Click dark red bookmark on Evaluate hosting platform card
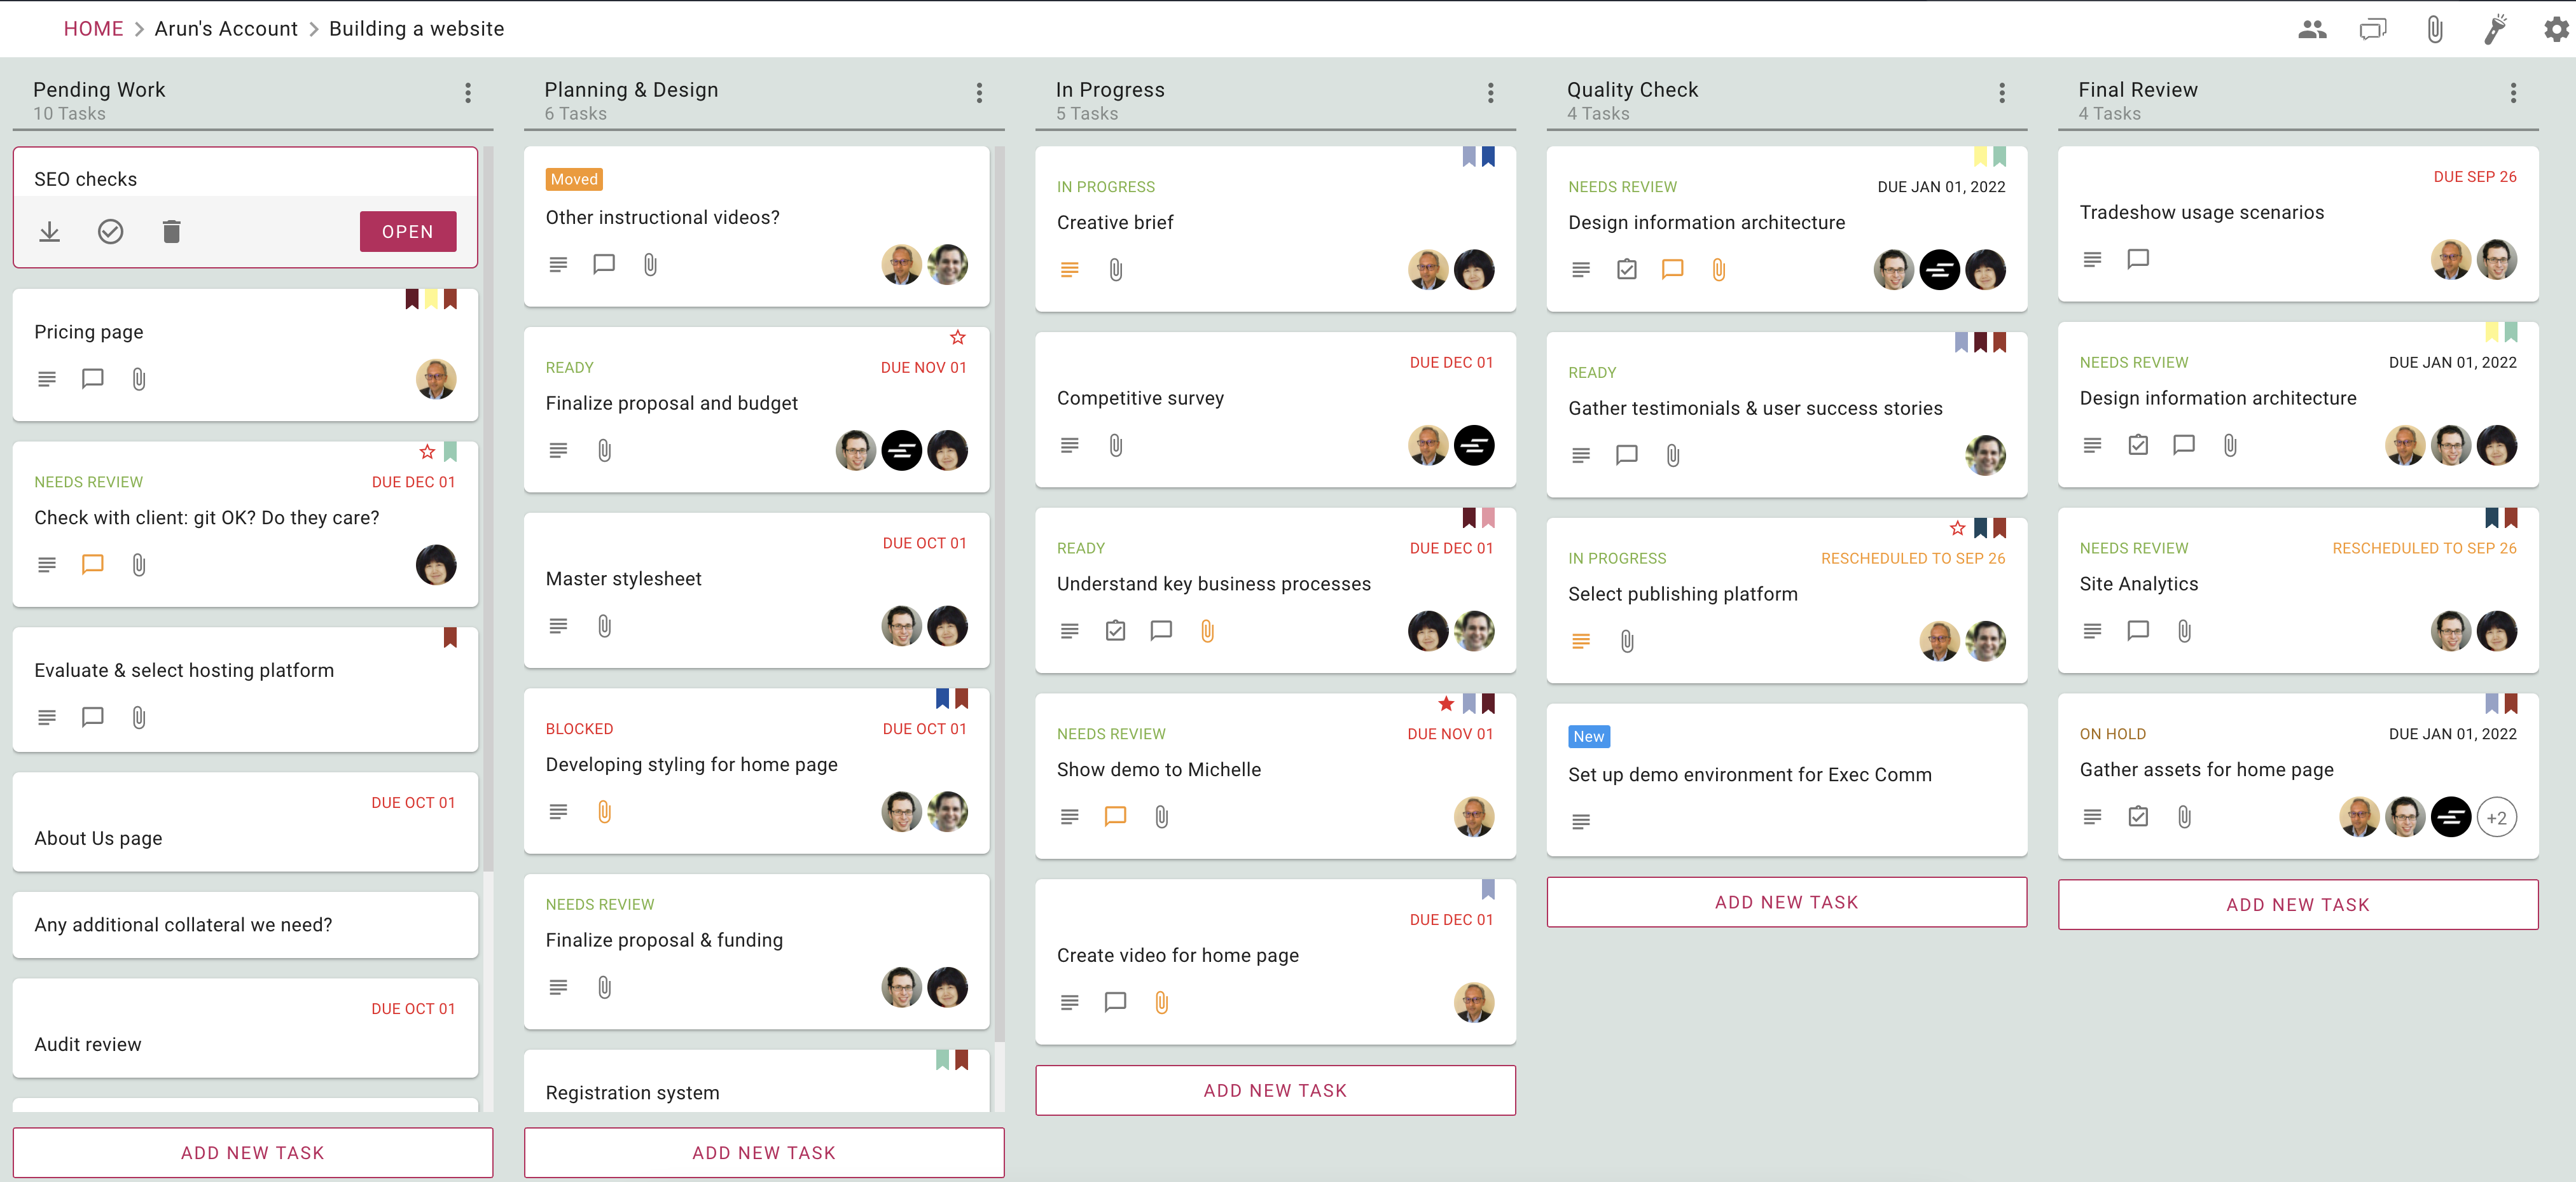The image size is (2576, 1182). point(450,638)
